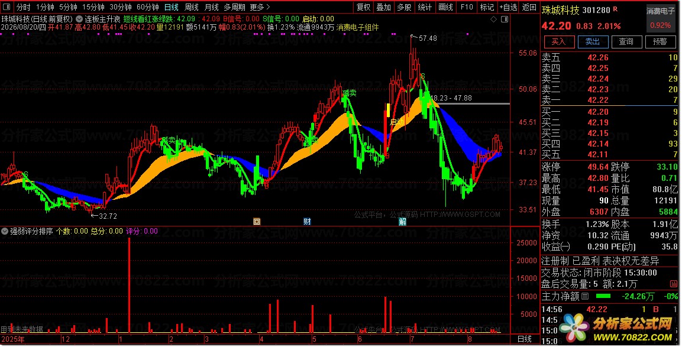Click the 48.23 - 47.88 gap label
The width and height of the screenshot is (682, 347).
point(451,98)
